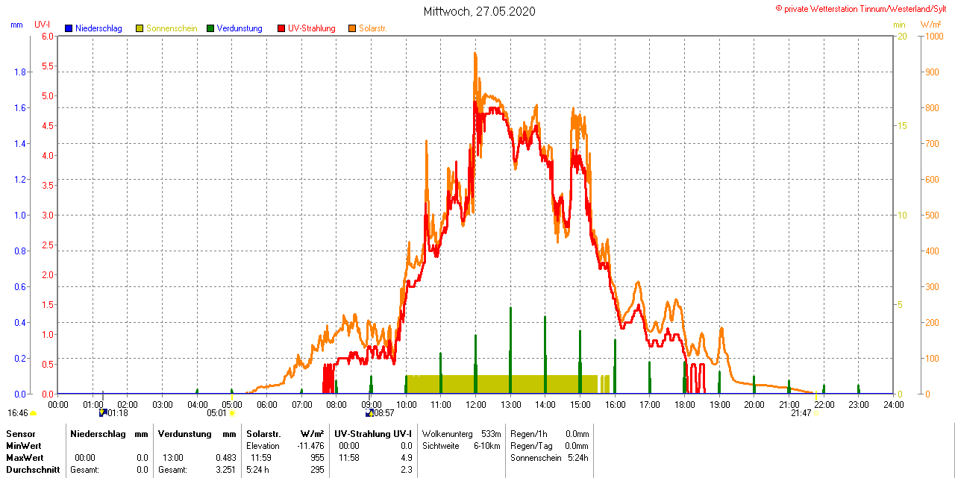Select the Niederschlag legend label
The height and width of the screenshot is (478, 955).
[x=98, y=28]
